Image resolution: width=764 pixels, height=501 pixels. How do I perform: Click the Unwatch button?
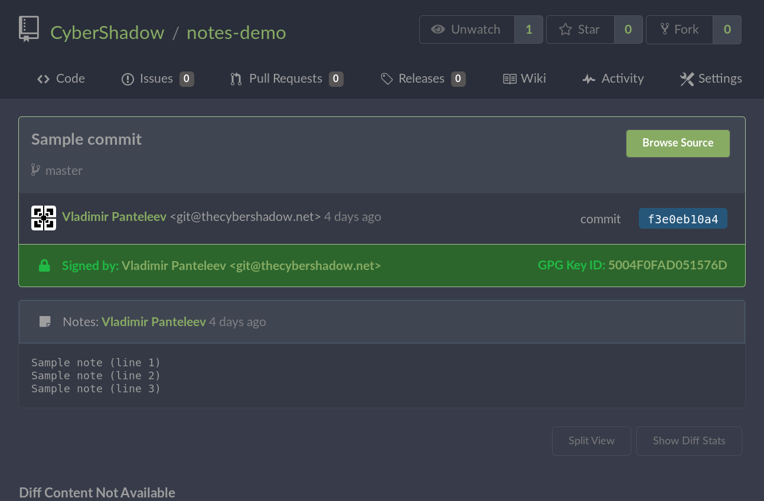[x=467, y=30]
